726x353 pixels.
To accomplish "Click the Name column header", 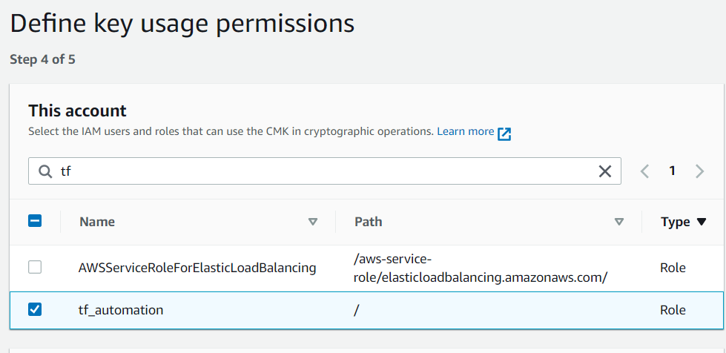I will (97, 222).
